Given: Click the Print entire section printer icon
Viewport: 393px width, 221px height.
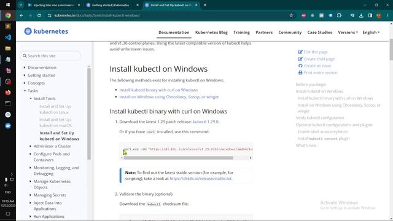Looking at the screenshot, I should coord(300,72).
